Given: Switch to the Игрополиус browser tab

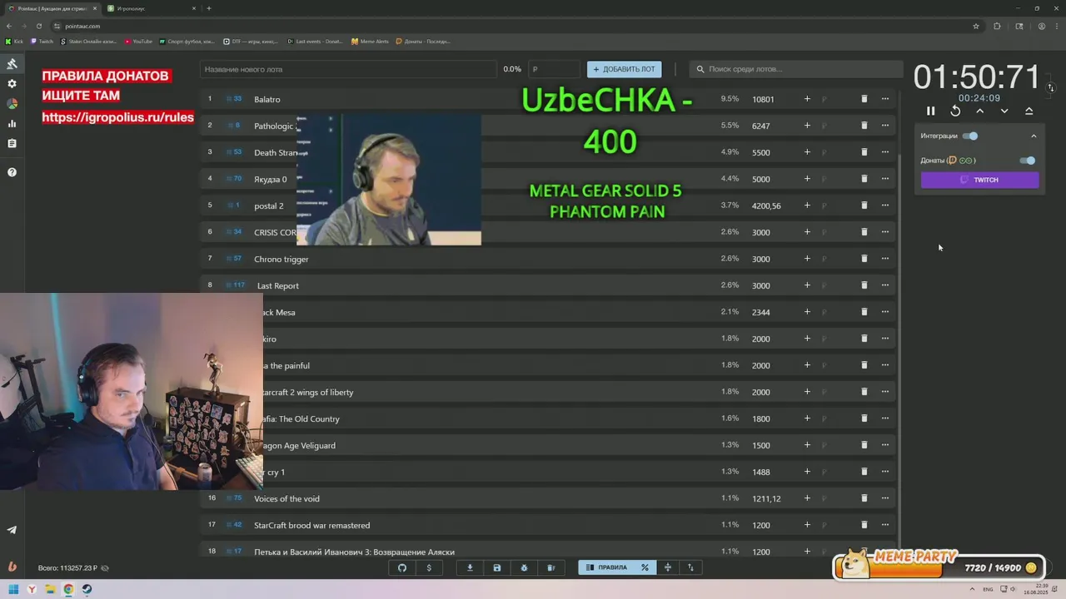Looking at the screenshot, I should (x=150, y=8).
